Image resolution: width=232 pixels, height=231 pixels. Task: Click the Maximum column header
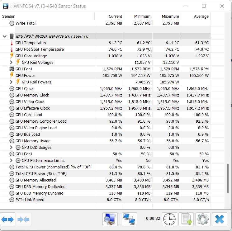tap(167, 16)
